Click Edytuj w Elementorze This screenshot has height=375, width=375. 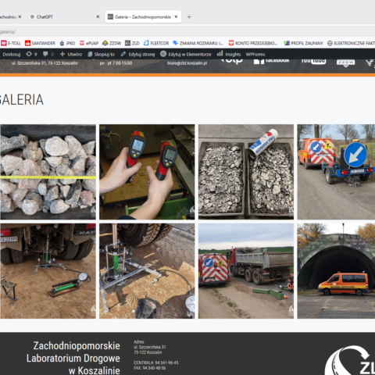pyautogui.click(x=186, y=54)
